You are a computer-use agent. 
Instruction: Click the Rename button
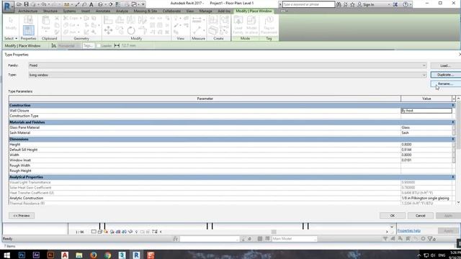click(445, 84)
